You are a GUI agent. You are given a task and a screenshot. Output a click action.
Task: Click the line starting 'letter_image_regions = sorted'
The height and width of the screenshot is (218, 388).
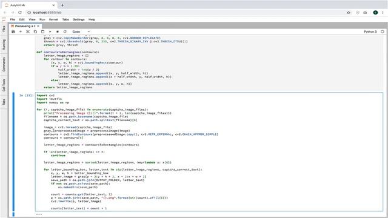point(107,162)
